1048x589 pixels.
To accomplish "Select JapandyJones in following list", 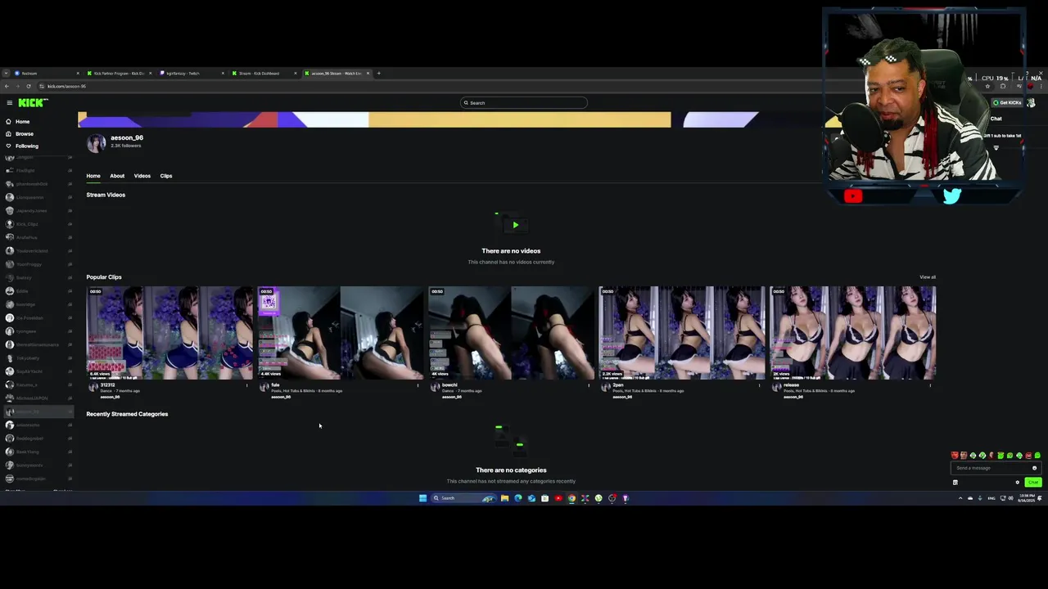I will (x=38, y=210).
